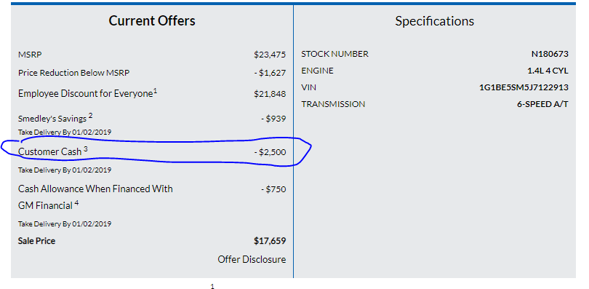Click the Current Offers heading

click(152, 20)
